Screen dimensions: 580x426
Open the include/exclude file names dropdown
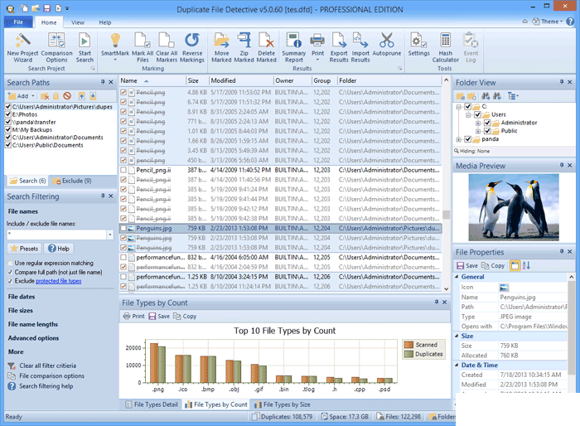[110, 235]
